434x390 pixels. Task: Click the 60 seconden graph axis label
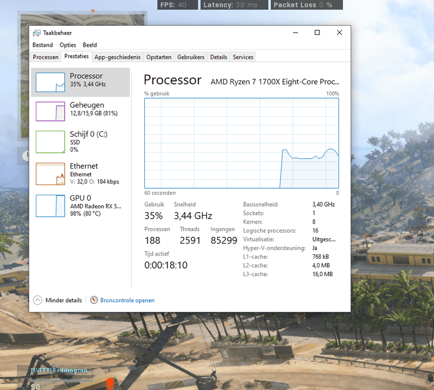click(160, 193)
